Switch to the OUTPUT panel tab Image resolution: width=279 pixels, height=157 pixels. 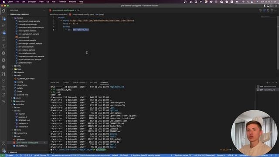pos(66,82)
